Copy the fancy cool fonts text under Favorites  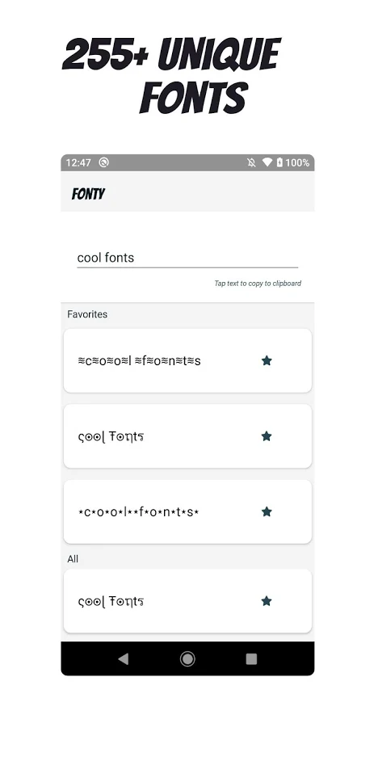pos(111,437)
